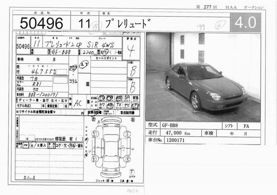
Task: Select the コラム shift option
Action: coord(73,82)
